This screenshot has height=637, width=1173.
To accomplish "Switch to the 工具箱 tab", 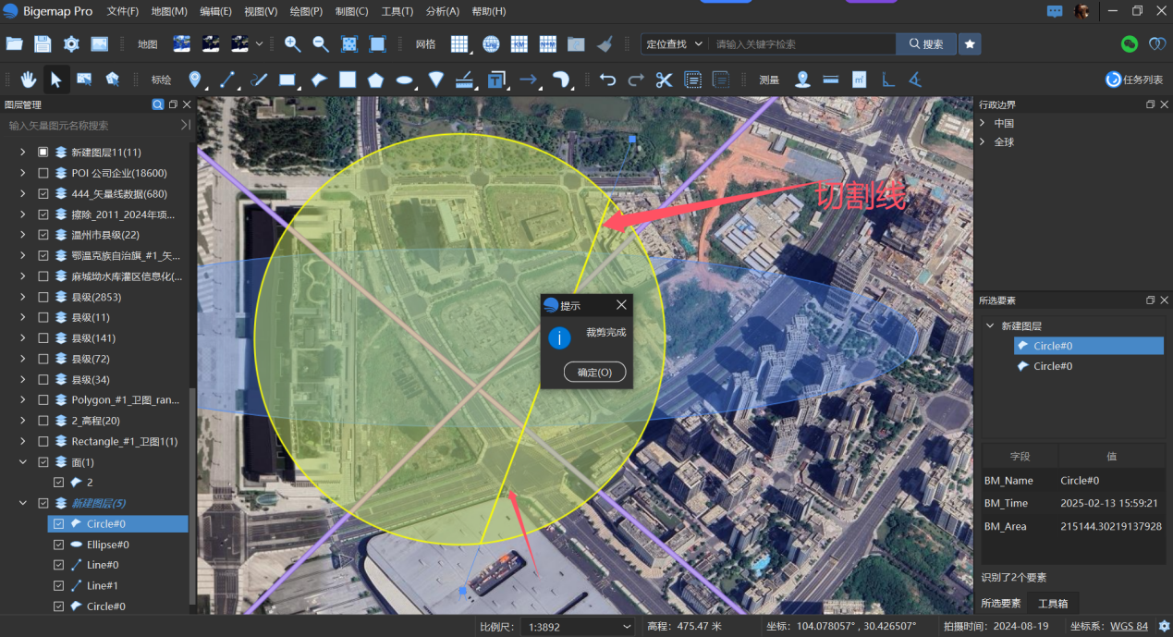I will (x=1054, y=603).
